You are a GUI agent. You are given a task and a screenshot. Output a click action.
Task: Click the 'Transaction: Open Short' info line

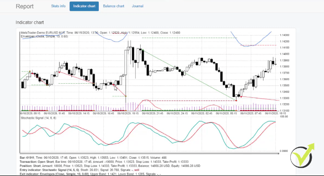click(104, 162)
